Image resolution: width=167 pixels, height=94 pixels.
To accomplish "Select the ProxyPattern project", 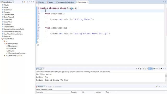I will pos(8,24).
